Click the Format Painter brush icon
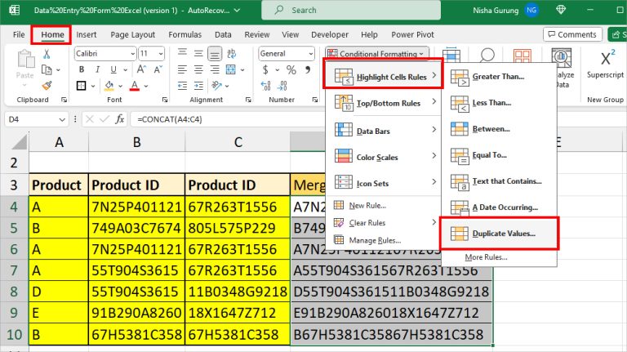 47,85
